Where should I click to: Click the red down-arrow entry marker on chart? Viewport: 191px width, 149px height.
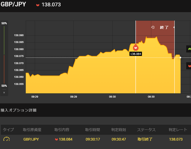[136, 48]
